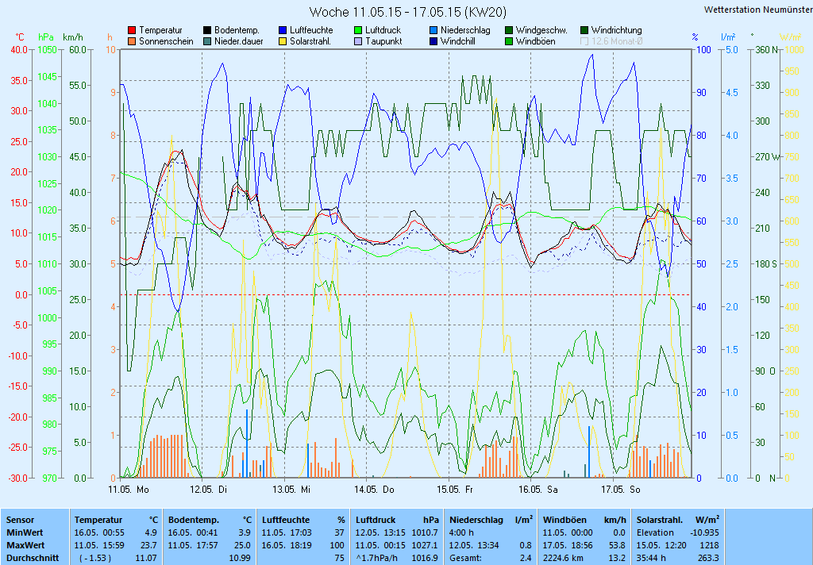Click the Windgeschw. dark green swatch
813x565 pixels.
[x=509, y=31]
